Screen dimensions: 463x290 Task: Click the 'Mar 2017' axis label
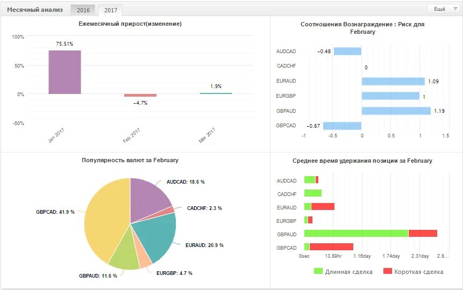tap(207, 135)
